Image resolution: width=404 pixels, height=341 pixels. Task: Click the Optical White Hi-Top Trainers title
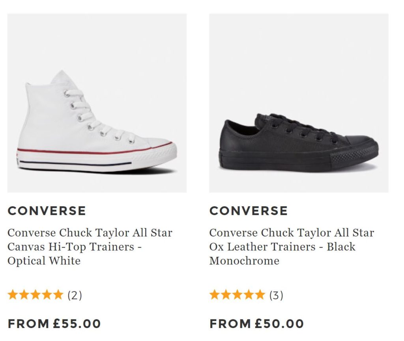pyautogui.click(x=90, y=246)
